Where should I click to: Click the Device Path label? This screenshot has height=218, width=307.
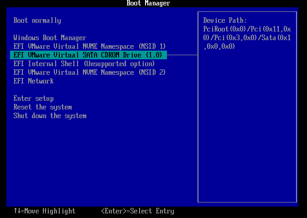[225, 21]
